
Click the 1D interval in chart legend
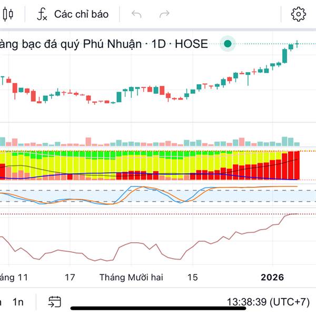click(160, 44)
